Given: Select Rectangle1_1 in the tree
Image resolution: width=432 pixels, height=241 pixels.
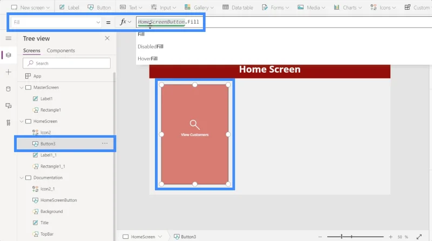Looking at the screenshot, I should click(x=52, y=167).
